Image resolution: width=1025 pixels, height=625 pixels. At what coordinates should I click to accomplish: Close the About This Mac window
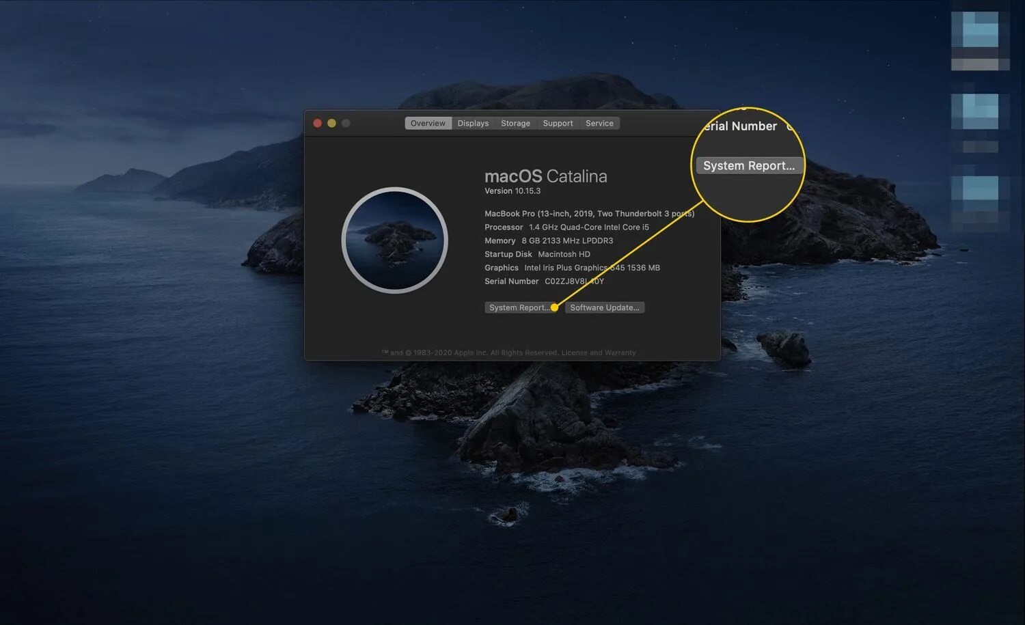317,123
